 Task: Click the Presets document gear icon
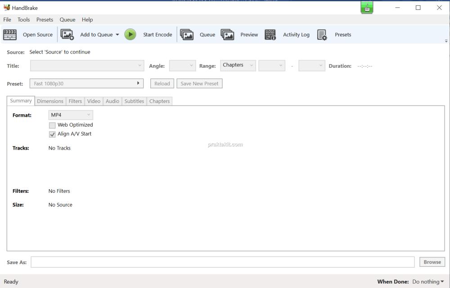pyautogui.click(x=322, y=35)
